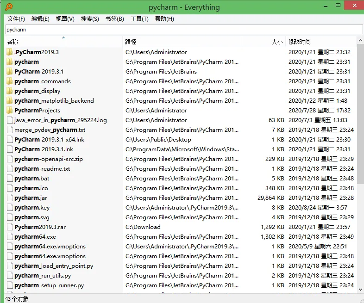Minimize the Everything window
Viewport: 364px width, 303px height.
[x=326, y=6]
